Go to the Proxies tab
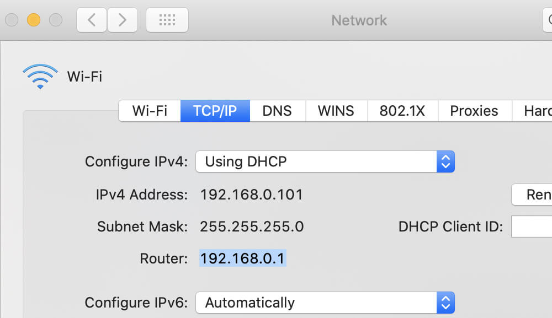Viewport: 552px width, 318px height. click(x=474, y=111)
